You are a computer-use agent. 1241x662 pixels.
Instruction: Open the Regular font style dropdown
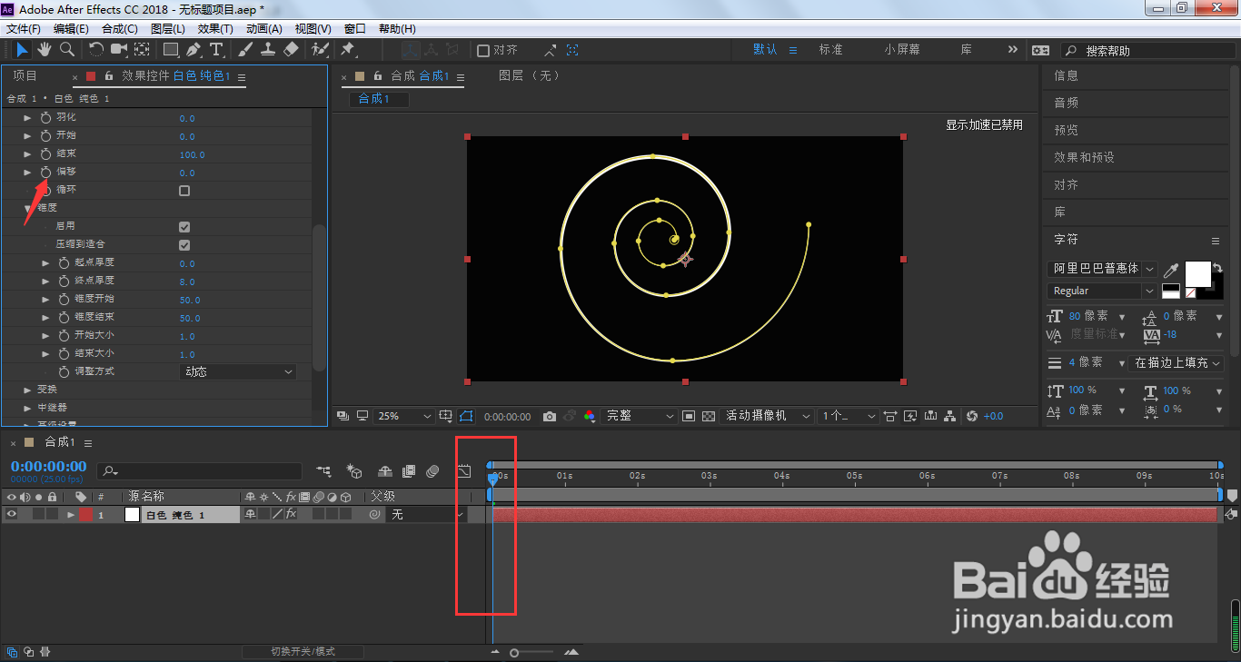click(1102, 291)
